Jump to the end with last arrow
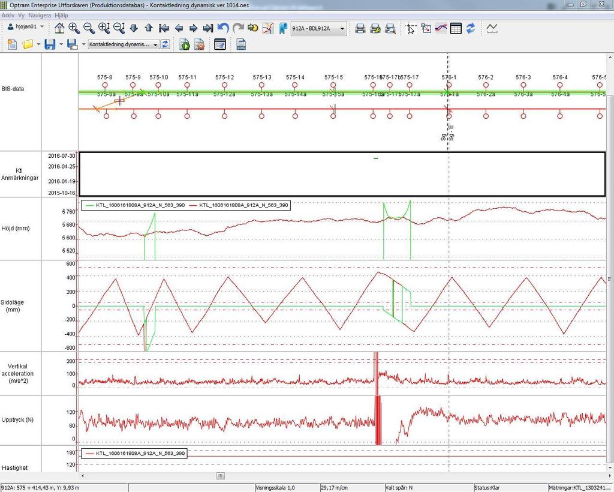The image size is (614, 492). tap(208, 28)
